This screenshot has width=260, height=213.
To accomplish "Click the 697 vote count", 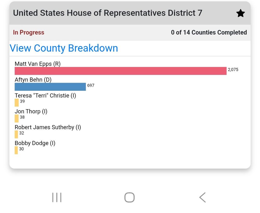I will [x=91, y=85].
